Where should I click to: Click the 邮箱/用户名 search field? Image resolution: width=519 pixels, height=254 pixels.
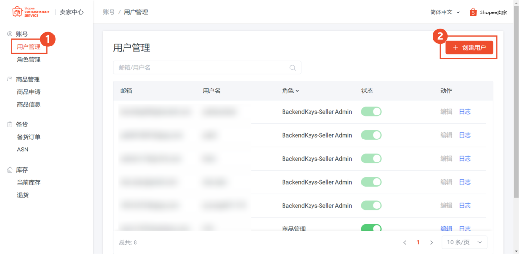201,68
